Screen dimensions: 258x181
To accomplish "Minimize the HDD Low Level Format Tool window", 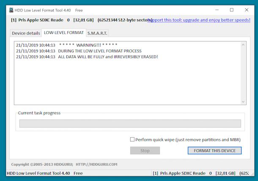I will 217,10.
